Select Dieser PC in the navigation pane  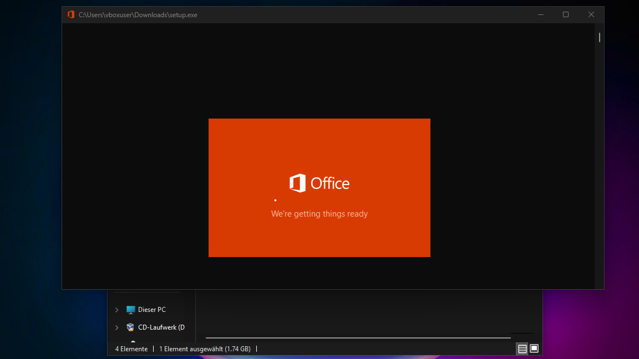(151, 310)
